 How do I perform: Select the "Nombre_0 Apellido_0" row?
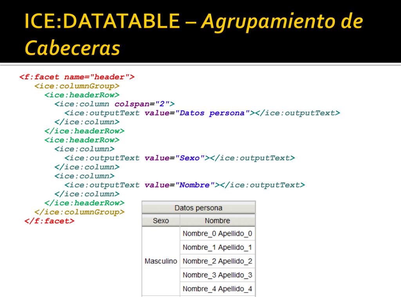[x=217, y=234]
